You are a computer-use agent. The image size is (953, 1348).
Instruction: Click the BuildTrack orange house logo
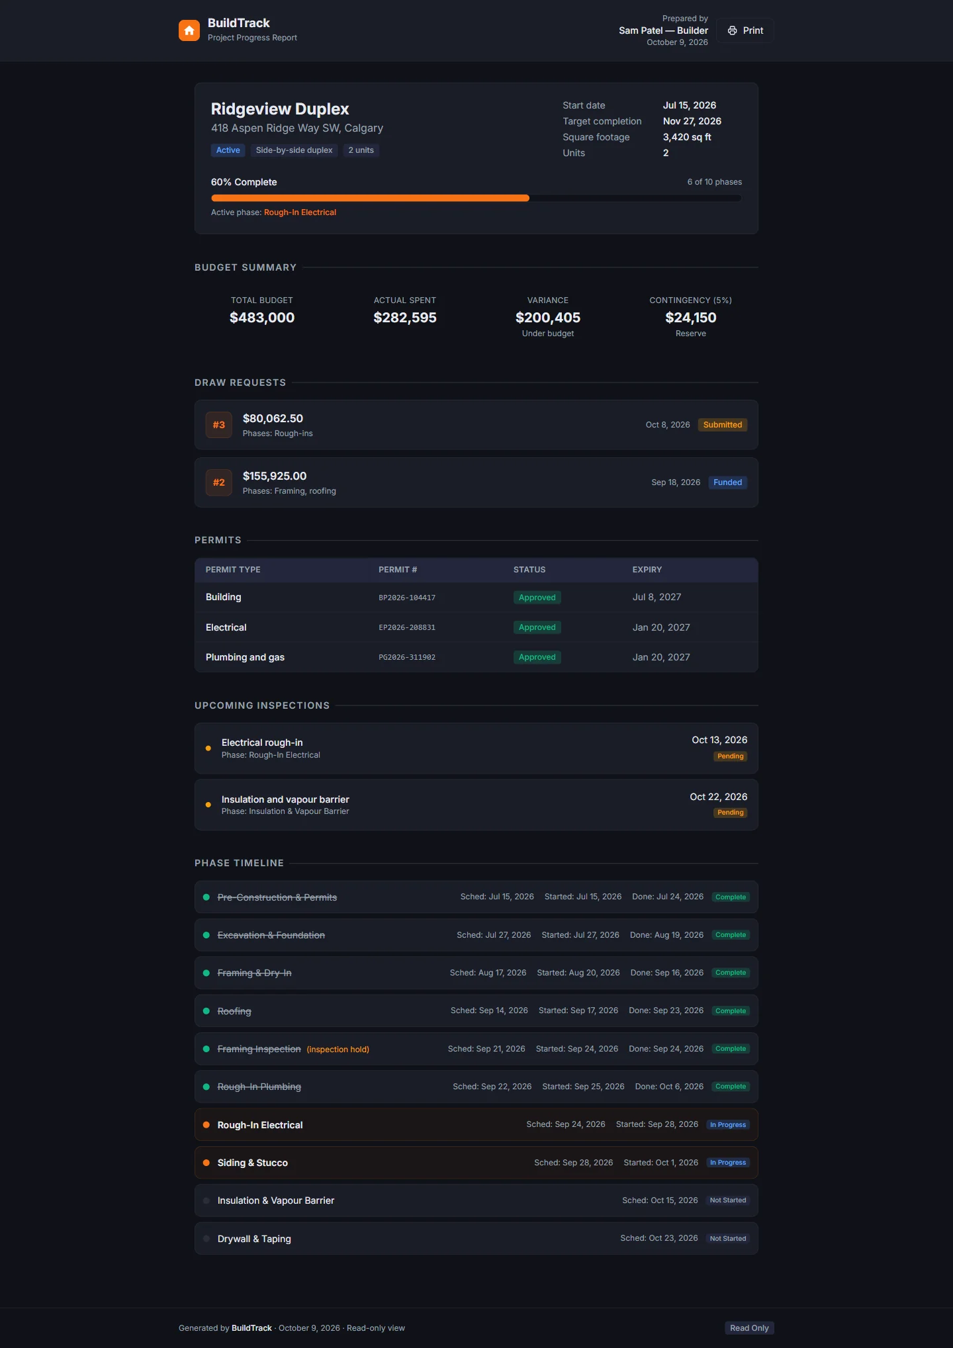pos(189,30)
